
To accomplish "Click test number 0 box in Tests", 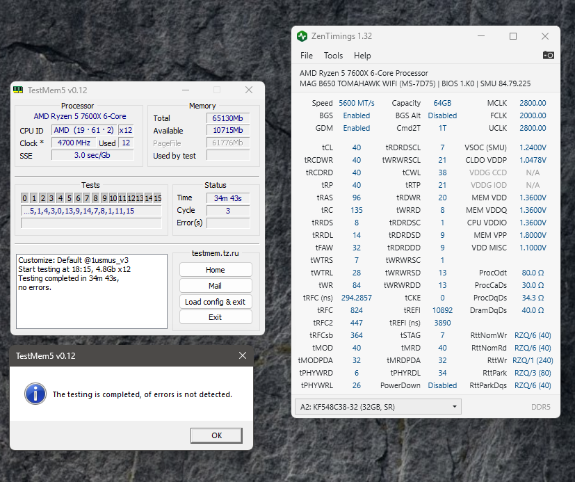I will click(24, 198).
